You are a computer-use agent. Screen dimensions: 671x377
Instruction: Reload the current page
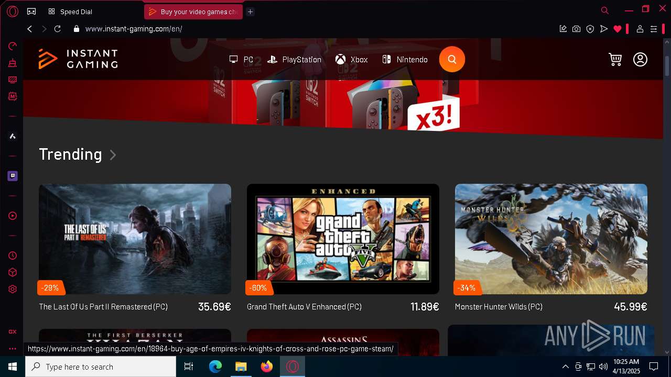click(58, 29)
